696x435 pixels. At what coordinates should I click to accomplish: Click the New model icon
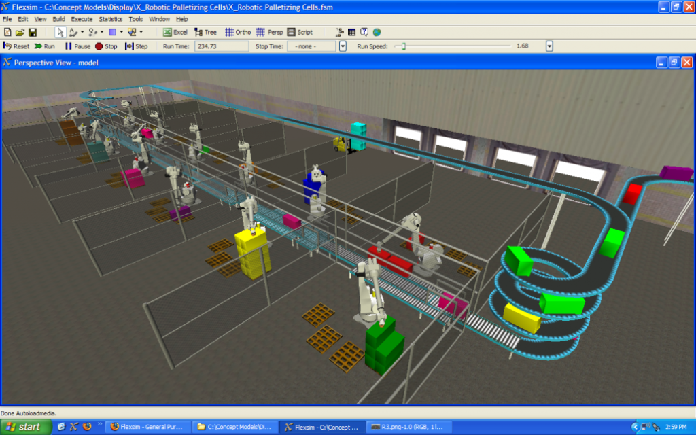tap(7, 32)
